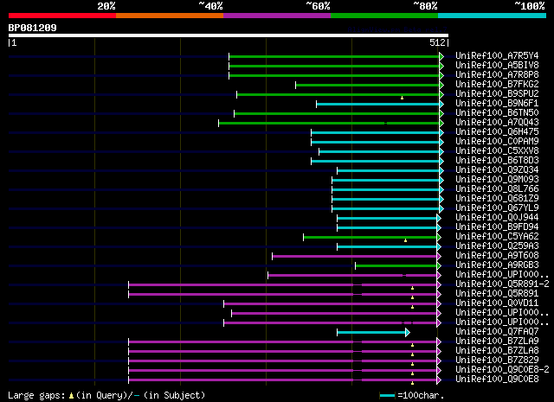Select the UniRef100_Q67YL9 label

tap(497, 208)
